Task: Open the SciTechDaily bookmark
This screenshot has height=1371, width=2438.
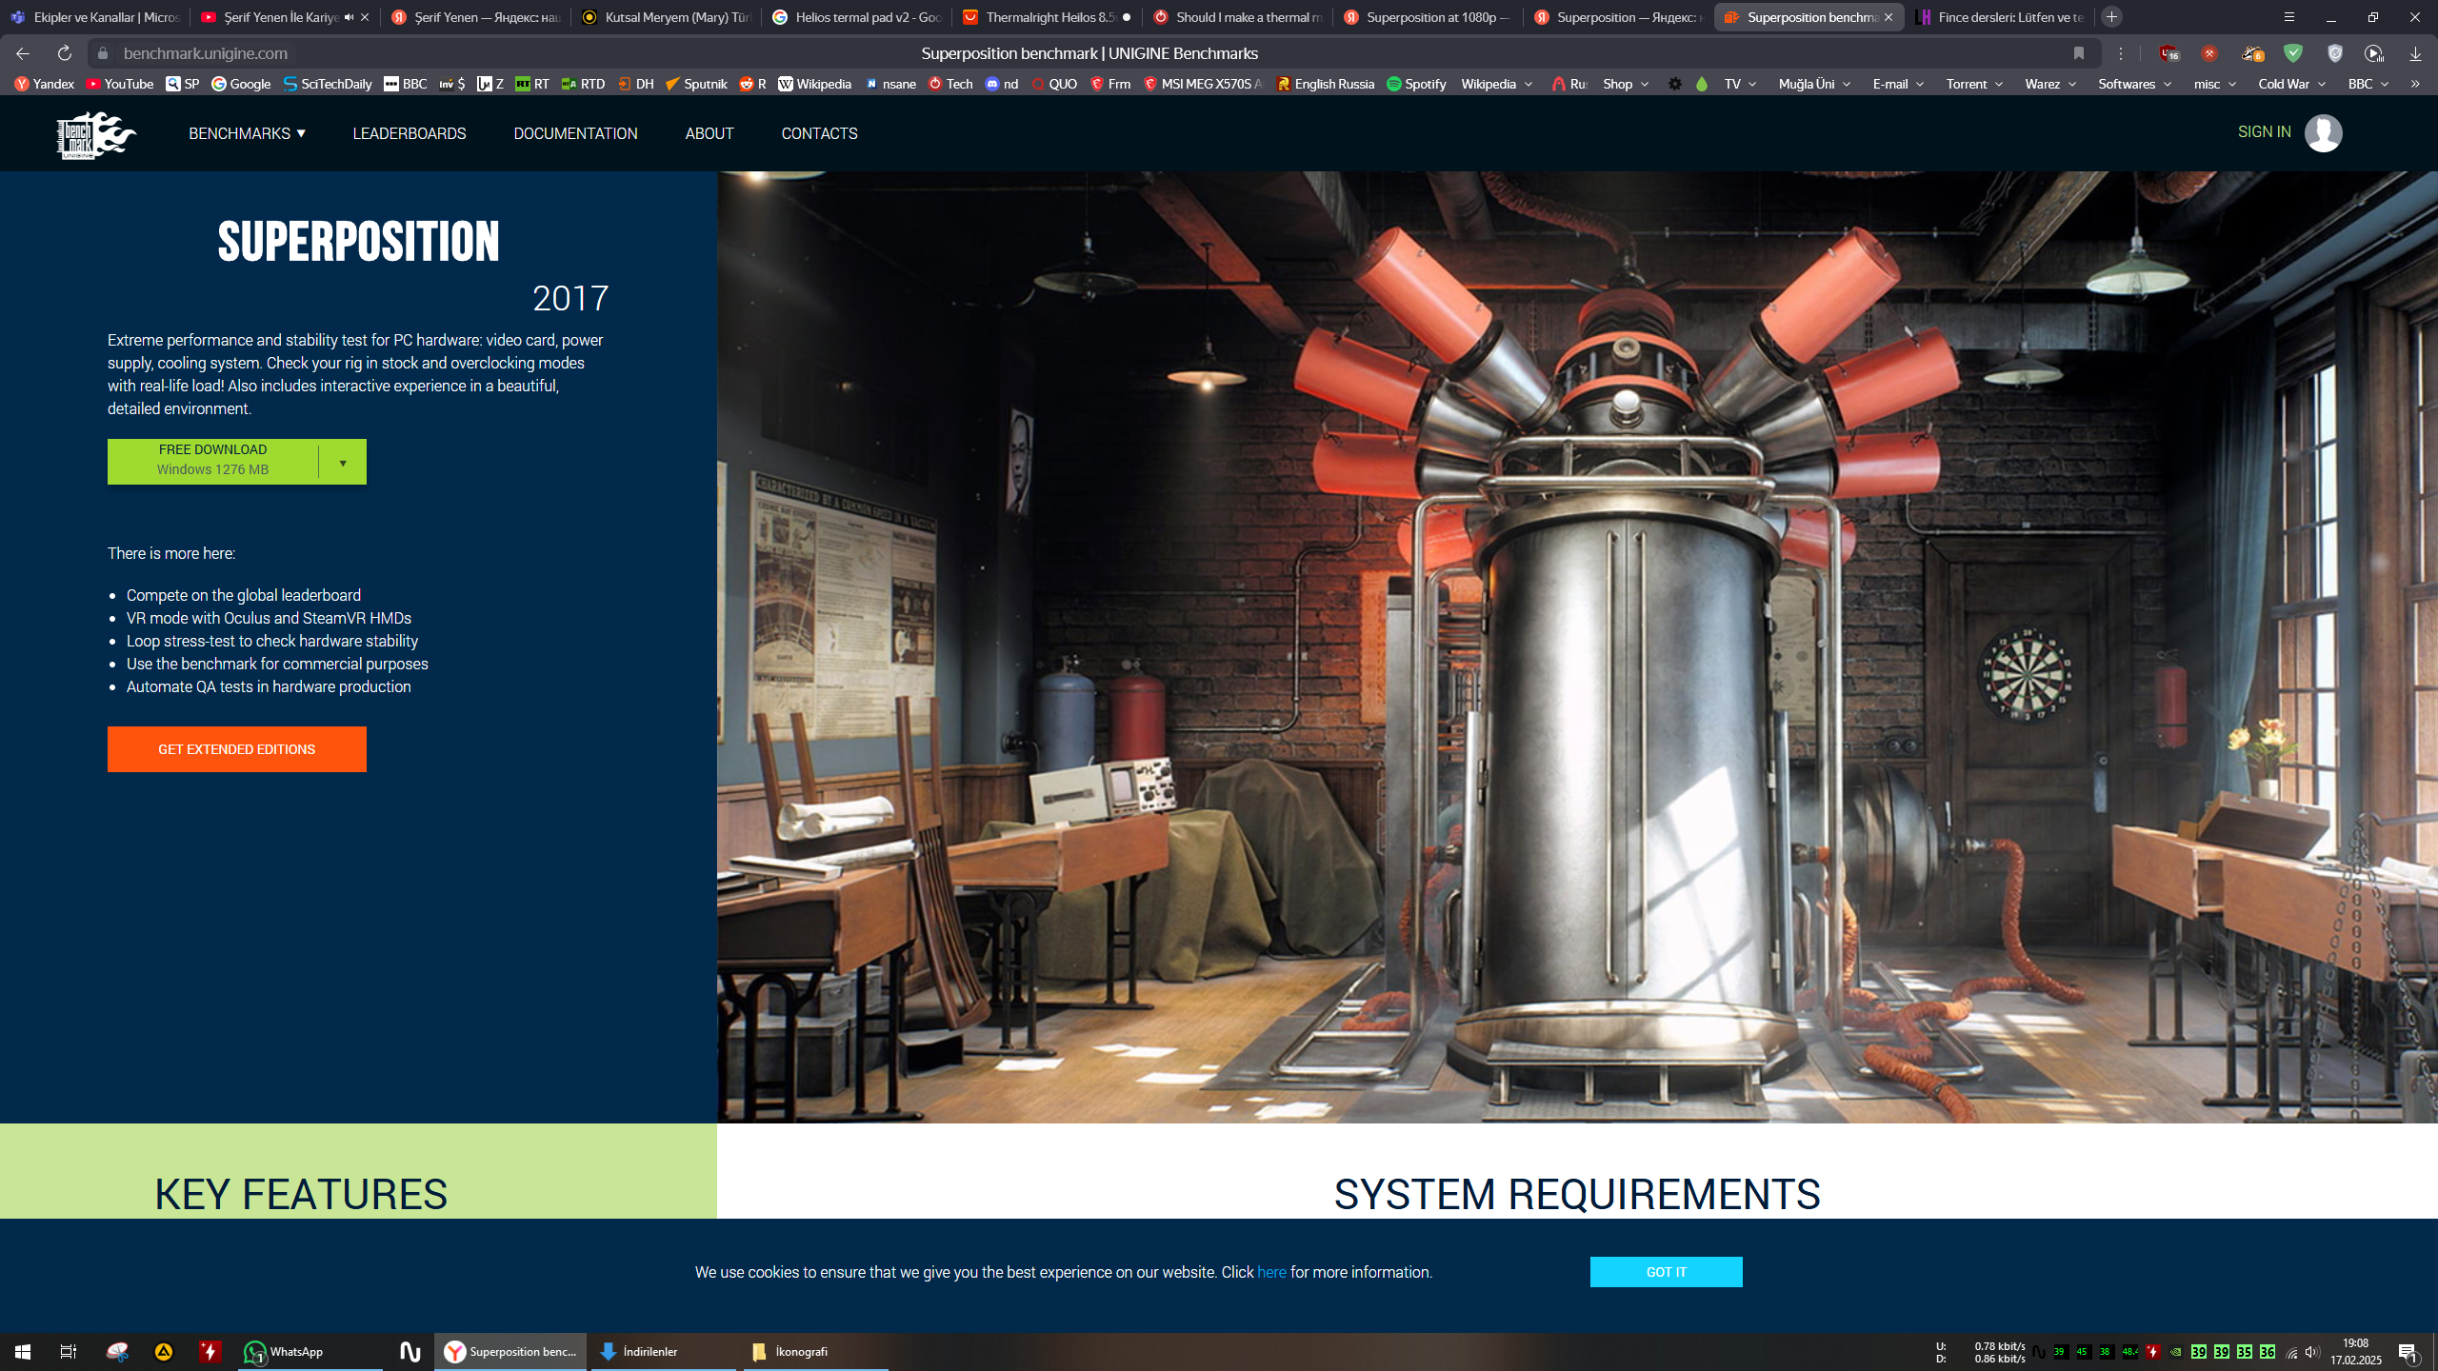Action: (x=328, y=84)
